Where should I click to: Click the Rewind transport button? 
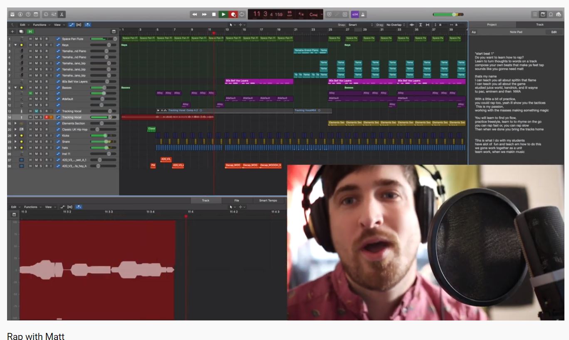195,15
